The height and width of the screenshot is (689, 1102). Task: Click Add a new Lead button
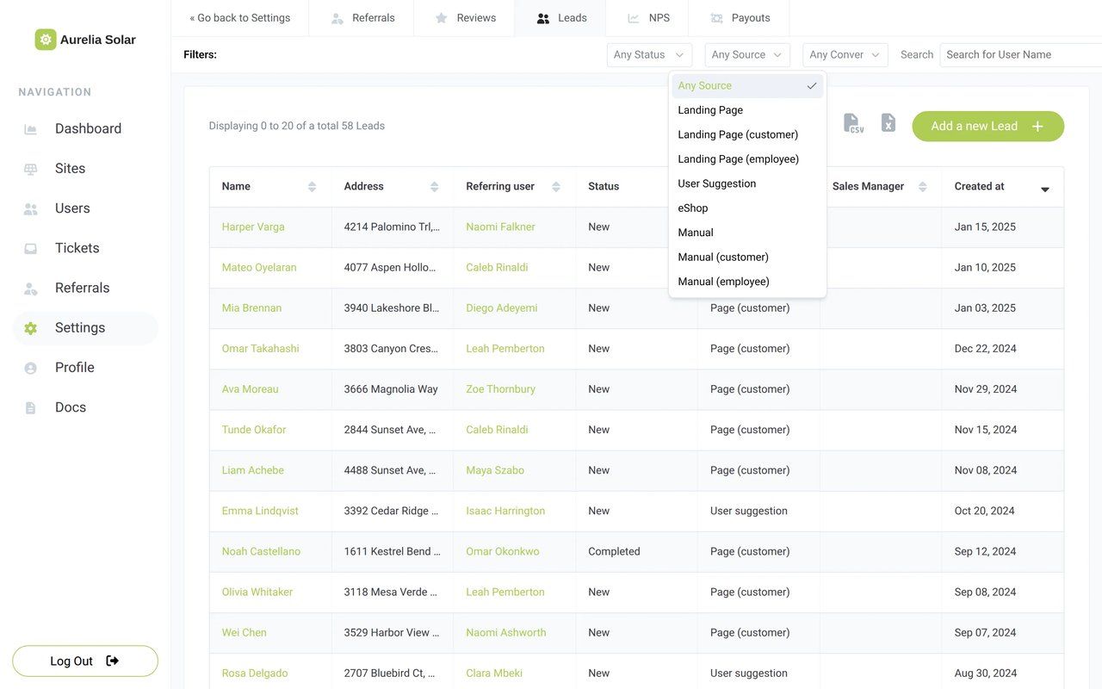988,126
